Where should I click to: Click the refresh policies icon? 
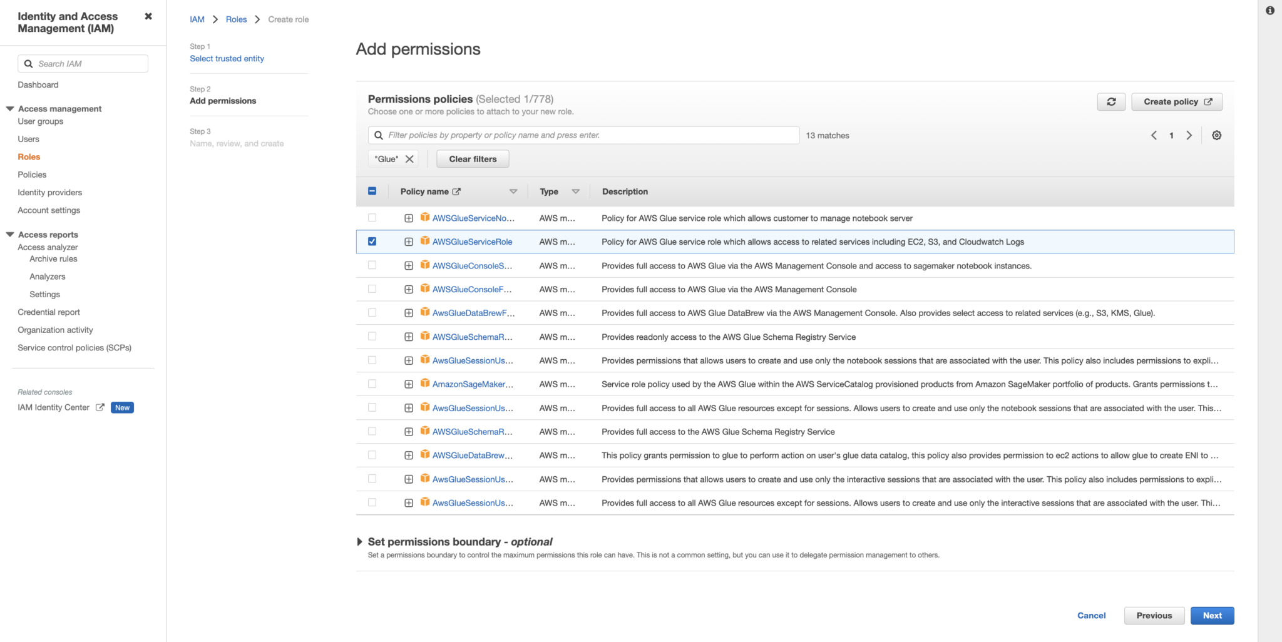tap(1111, 101)
